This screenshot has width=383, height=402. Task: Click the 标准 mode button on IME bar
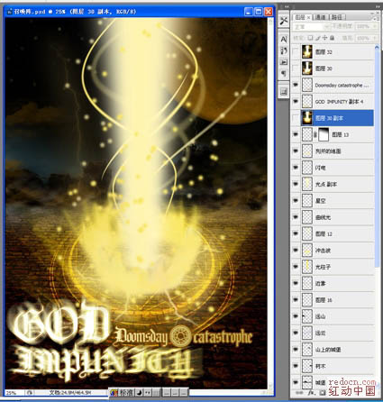click(x=126, y=392)
